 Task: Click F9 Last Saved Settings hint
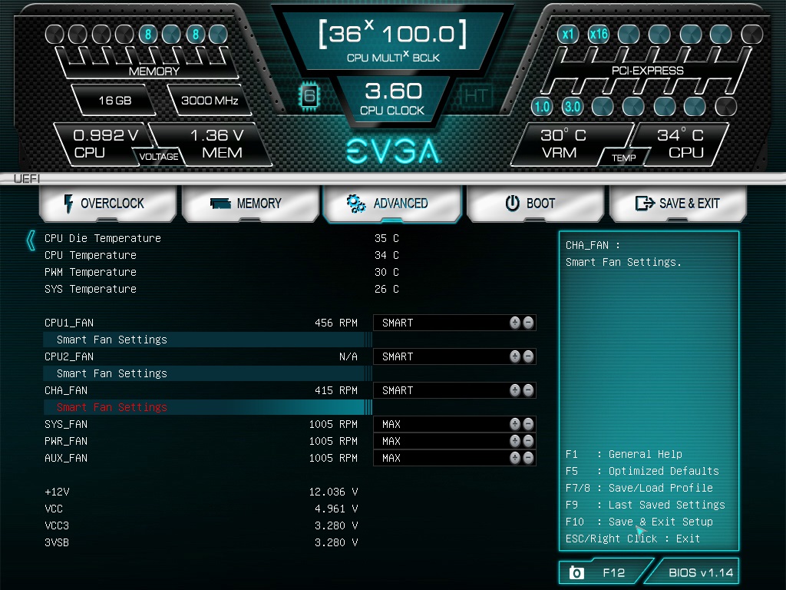coord(645,505)
